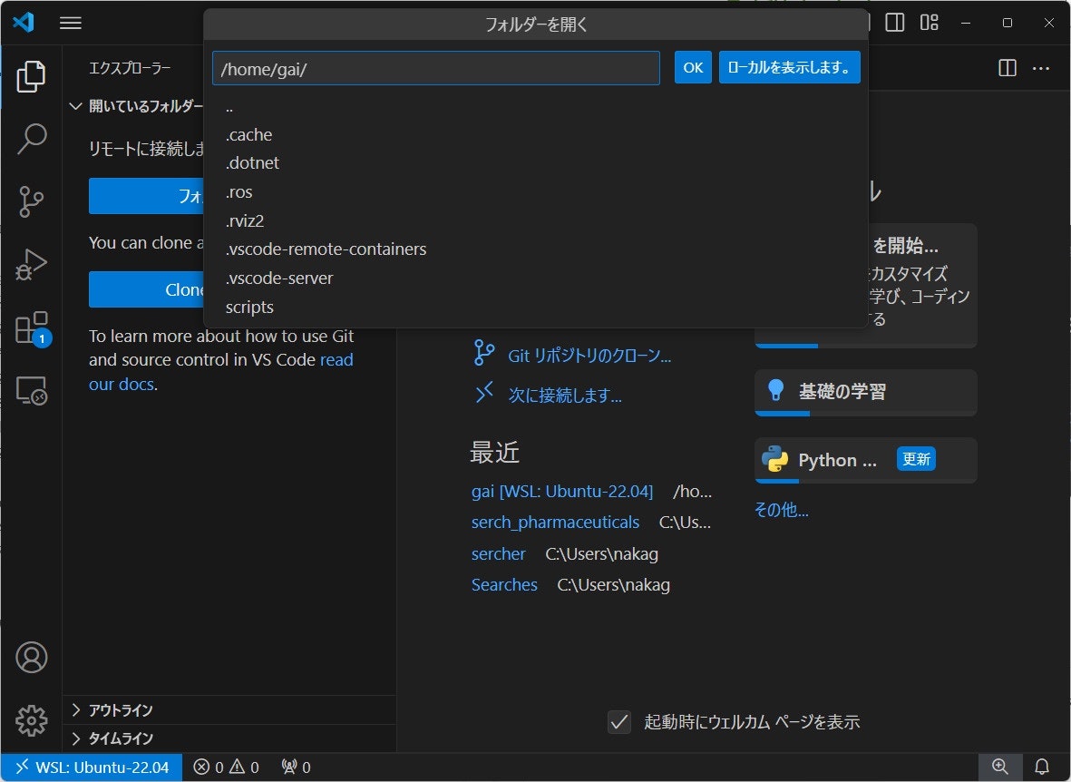Confirm folder path with OK button
This screenshot has height=782, width=1071.
click(x=693, y=68)
